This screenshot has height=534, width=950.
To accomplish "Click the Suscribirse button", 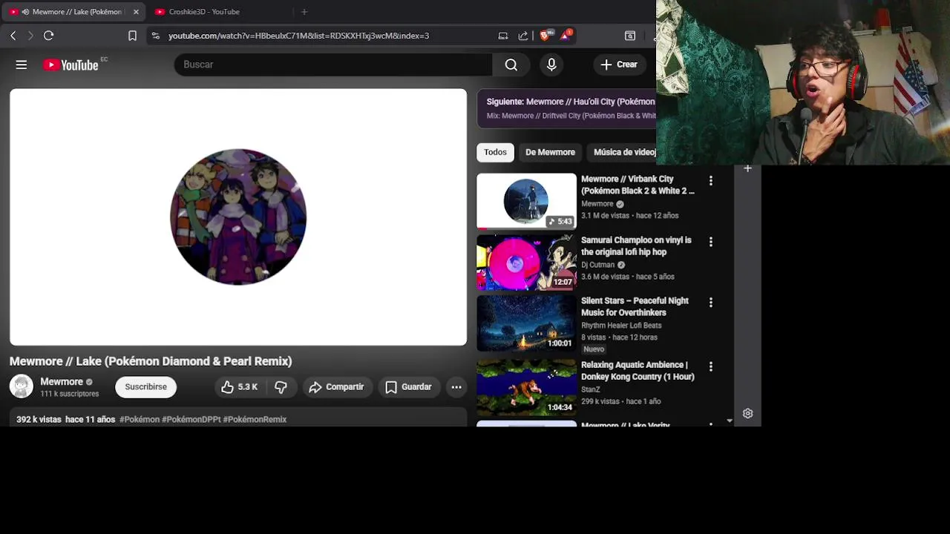I will (145, 386).
